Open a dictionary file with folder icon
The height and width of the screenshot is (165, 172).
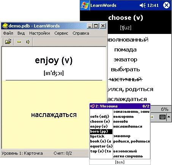[x=8, y=42]
